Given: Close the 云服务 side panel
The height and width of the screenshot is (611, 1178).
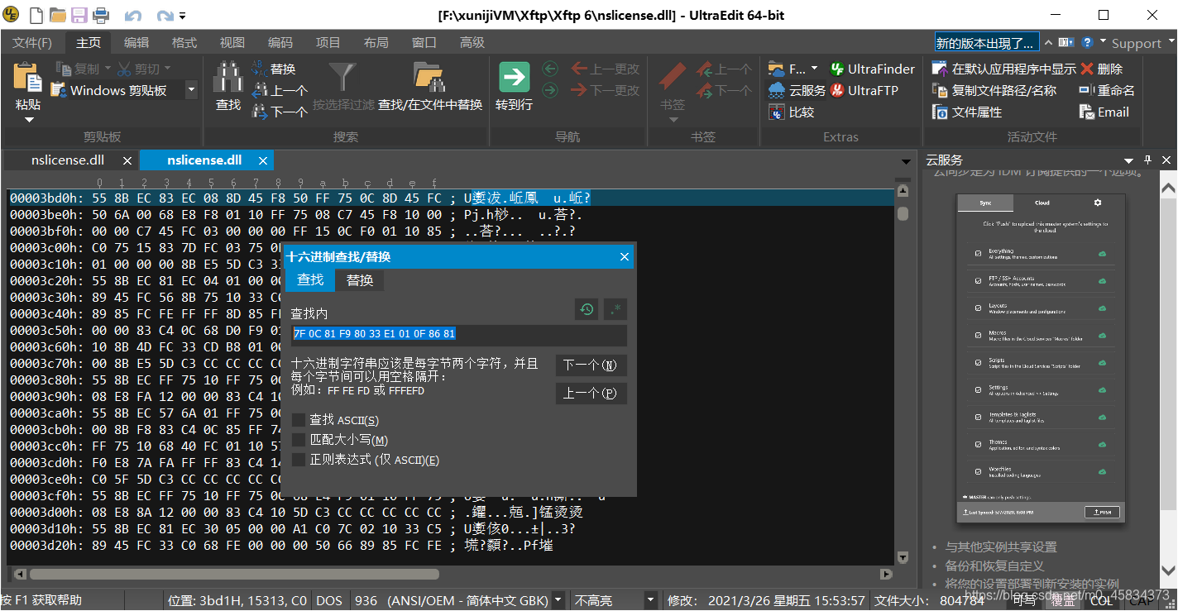Looking at the screenshot, I should 1167,160.
